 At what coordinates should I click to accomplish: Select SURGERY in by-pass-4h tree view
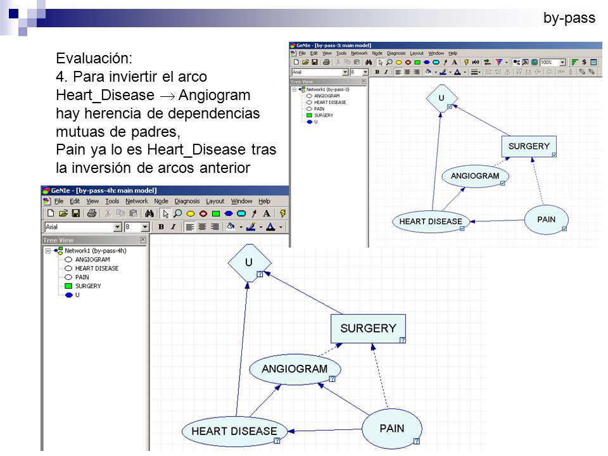[x=88, y=286]
